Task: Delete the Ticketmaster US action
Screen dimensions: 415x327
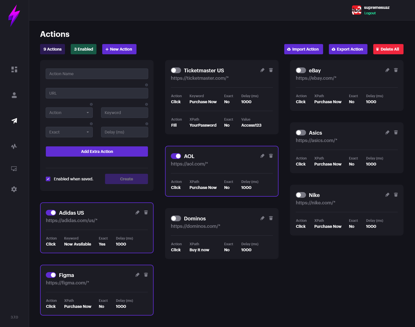Action: click(x=271, y=70)
